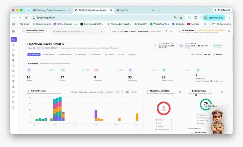The height and width of the screenshot is (147, 243).
Task: Show more bookmarks with double chevron
Action: (x=205, y=24)
